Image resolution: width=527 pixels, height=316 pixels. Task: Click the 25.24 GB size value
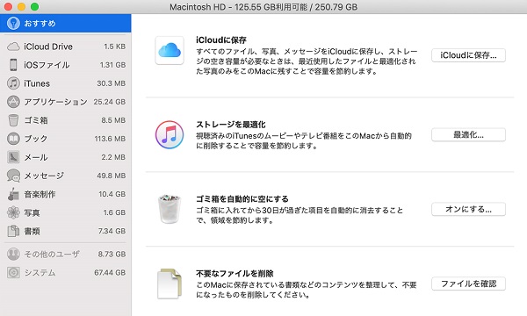(110, 102)
